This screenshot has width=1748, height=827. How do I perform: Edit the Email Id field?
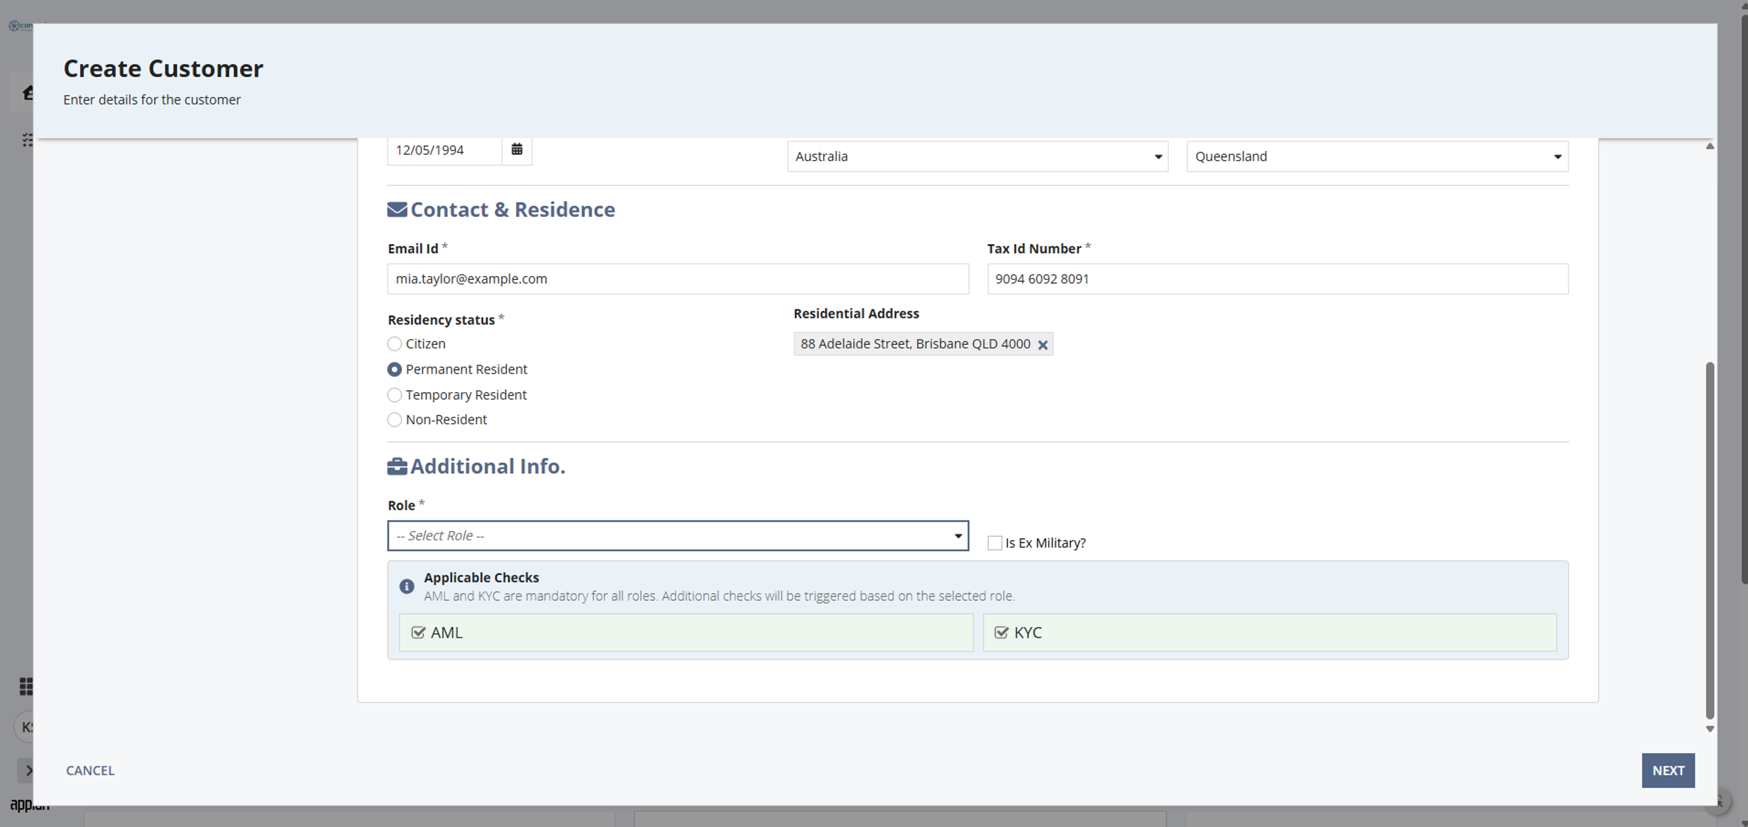pos(678,279)
